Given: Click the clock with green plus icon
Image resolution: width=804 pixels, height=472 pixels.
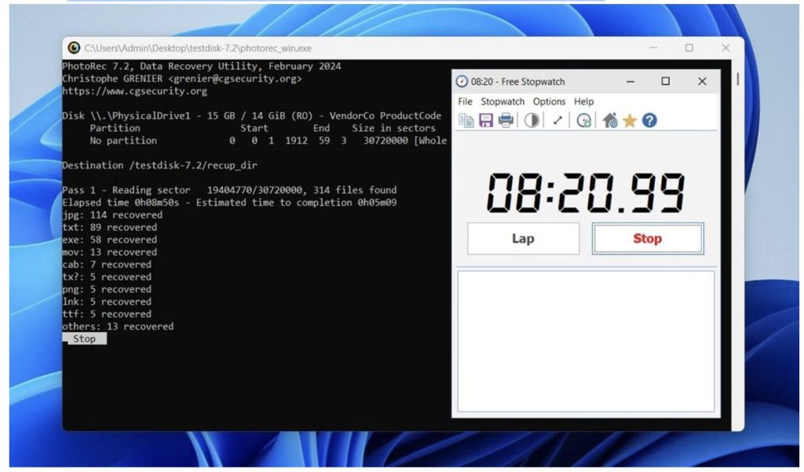Looking at the screenshot, I should point(583,121).
